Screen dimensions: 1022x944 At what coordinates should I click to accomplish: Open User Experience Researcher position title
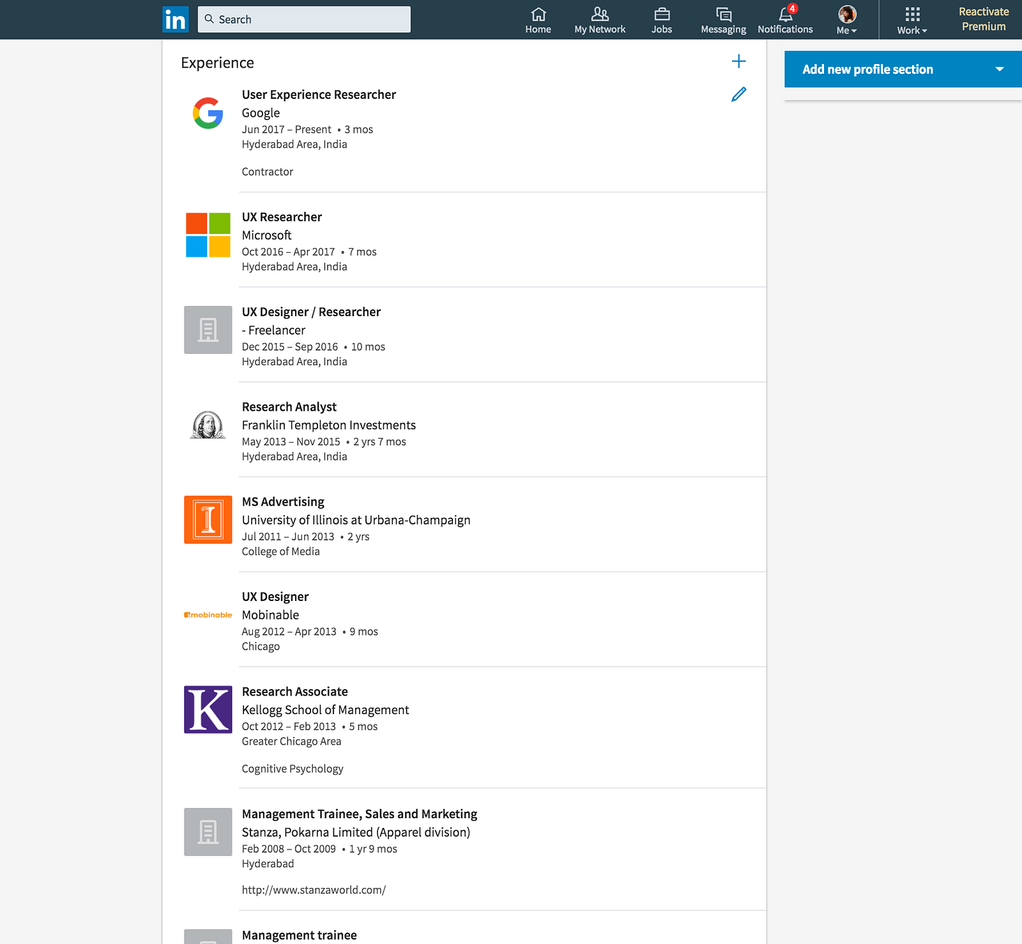[x=319, y=95]
